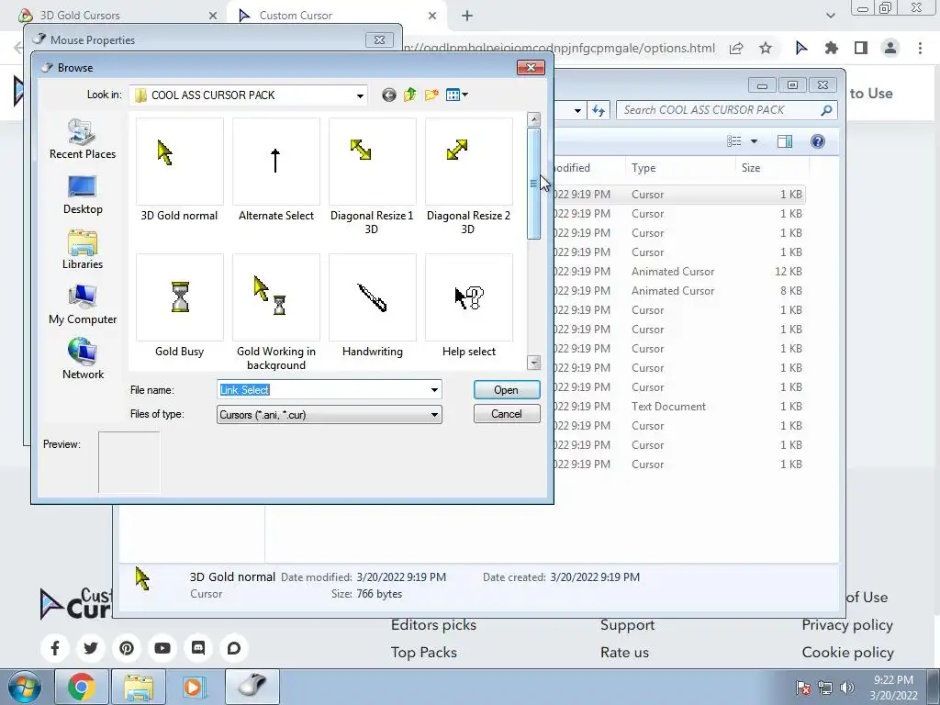Open the Discord social link

[x=198, y=648]
